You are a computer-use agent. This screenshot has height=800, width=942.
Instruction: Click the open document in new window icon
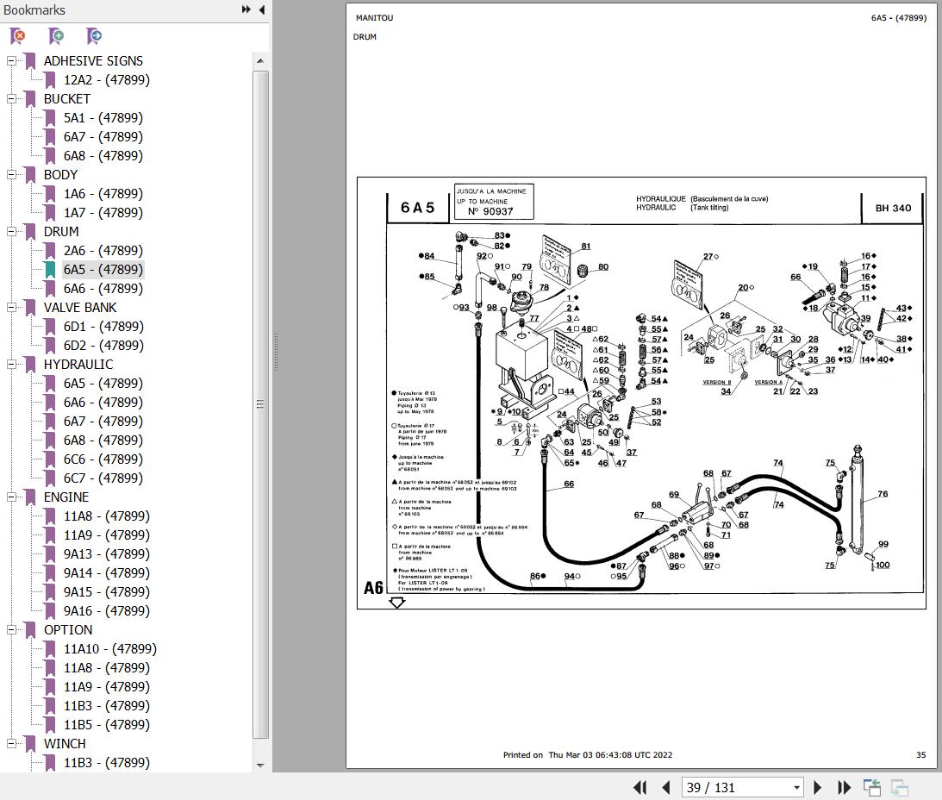pyautogui.click(x=871, y=787)
